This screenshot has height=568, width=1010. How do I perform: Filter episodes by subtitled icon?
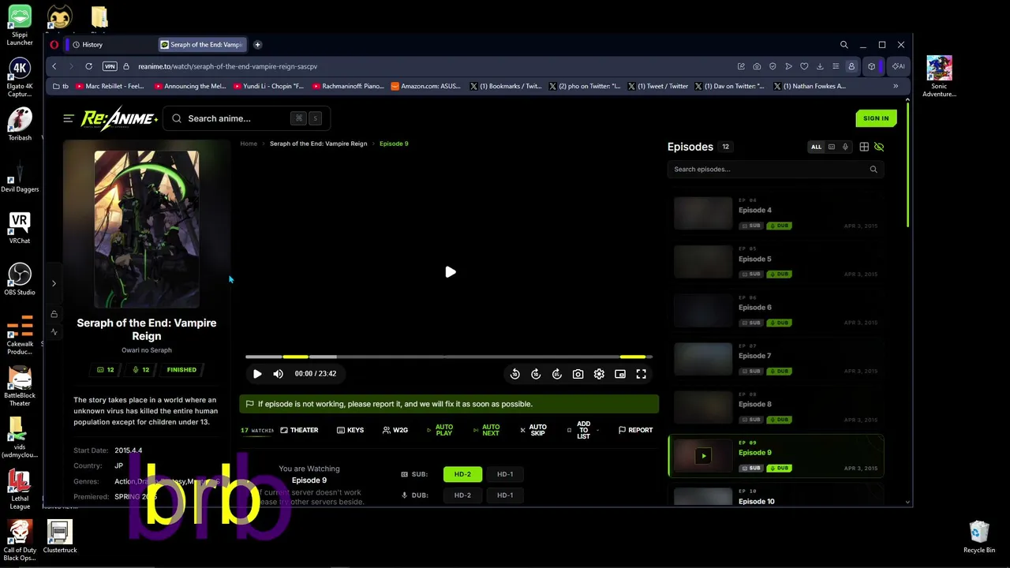[x=831, y=147]
